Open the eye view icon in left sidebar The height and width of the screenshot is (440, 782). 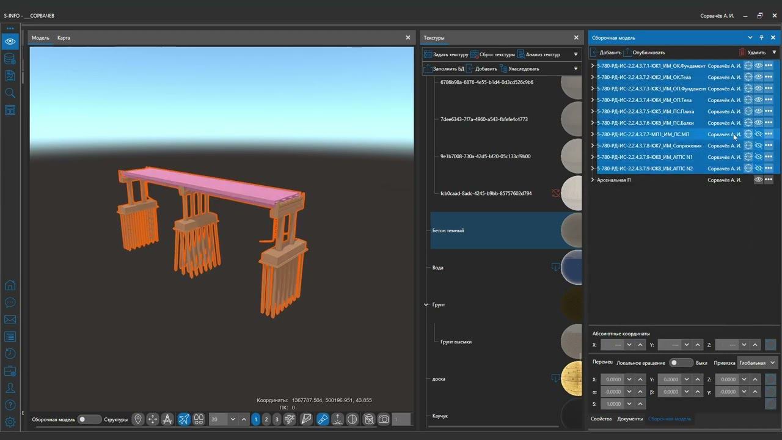click(x=10, y=42)
